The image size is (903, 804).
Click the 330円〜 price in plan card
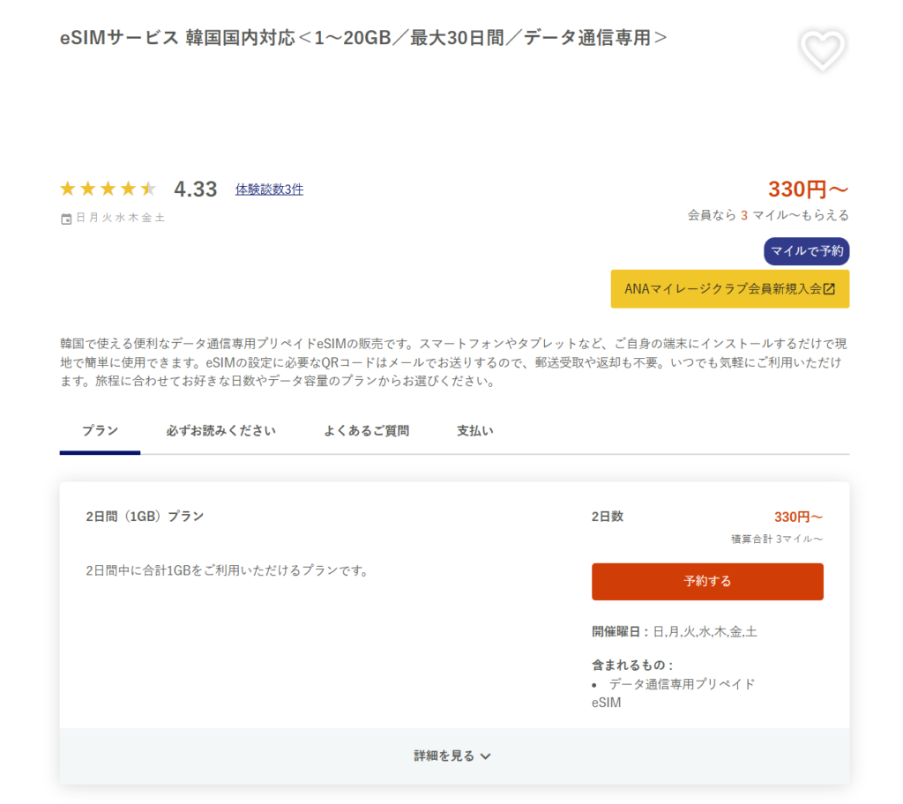pyautogui.click(x=798, y=517)
